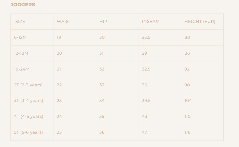The image size is (239, 147).
Task: Select the 18-24M size cell
Action: pos(22,69)
